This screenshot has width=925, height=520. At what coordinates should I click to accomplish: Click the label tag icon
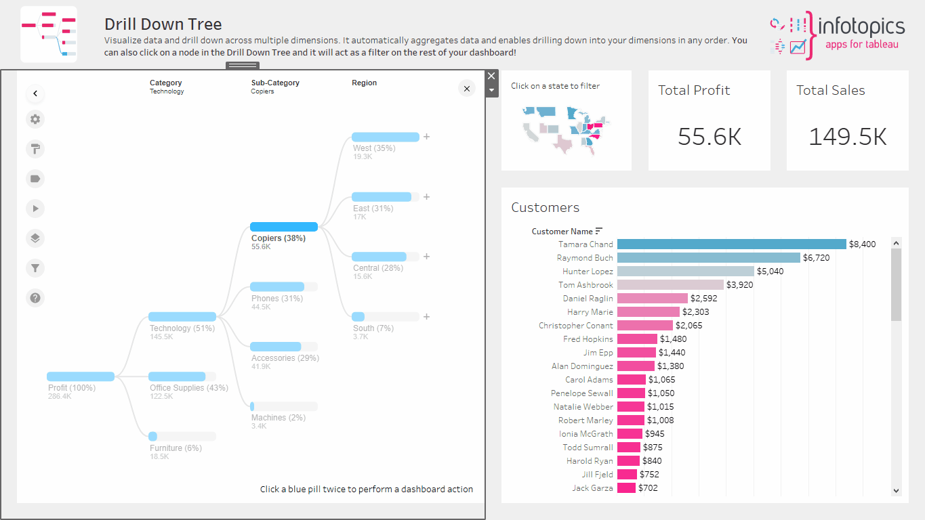coord(35,178)
